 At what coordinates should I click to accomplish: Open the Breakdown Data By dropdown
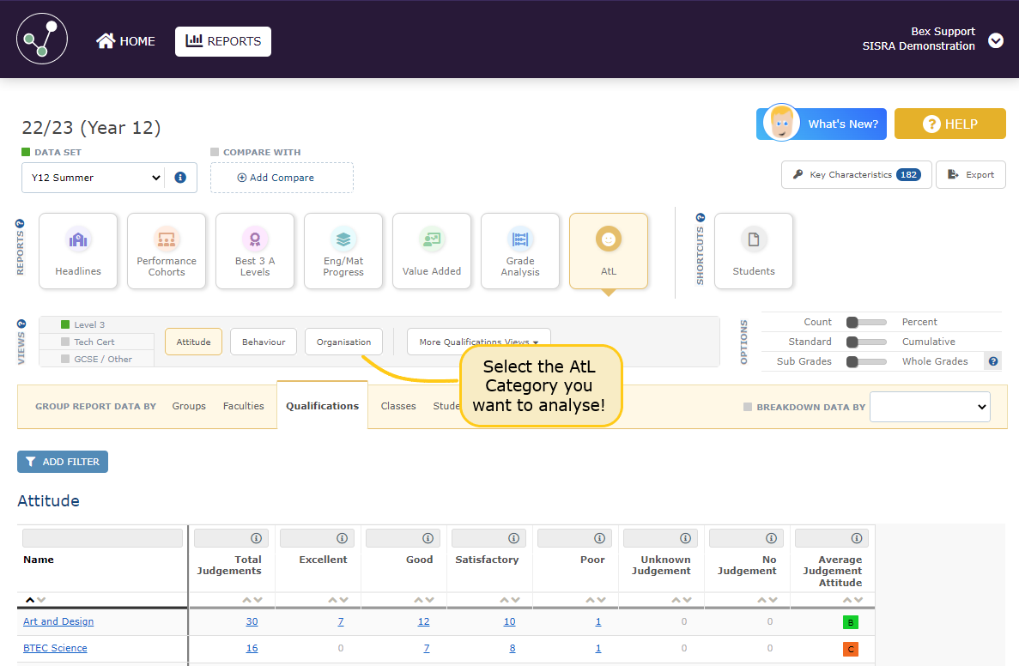pyautogui.click(x=930, y=407)
